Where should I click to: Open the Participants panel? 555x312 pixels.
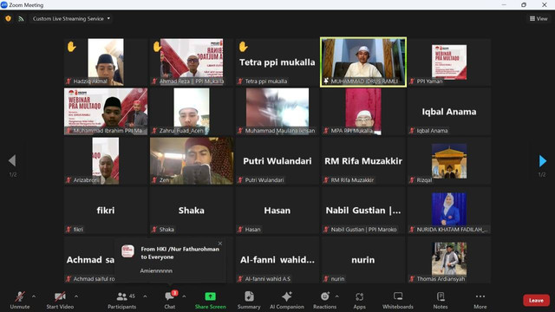(121, 300)
